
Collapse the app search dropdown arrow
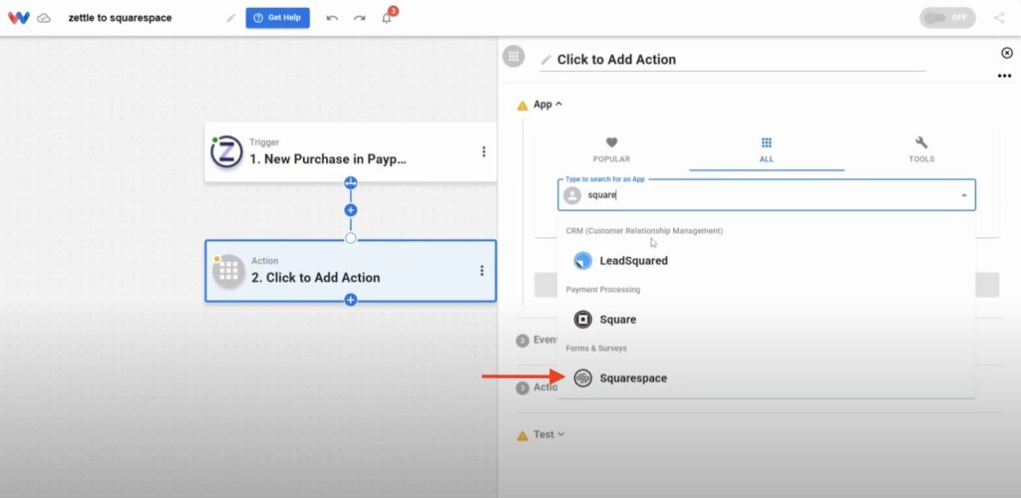pyautogui.click(x=963, y=195)
